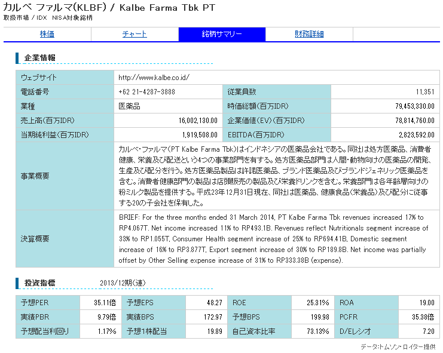Click the 売上高 value 16,002,130.00
443x353 pixels.
(x=198, y=121)
